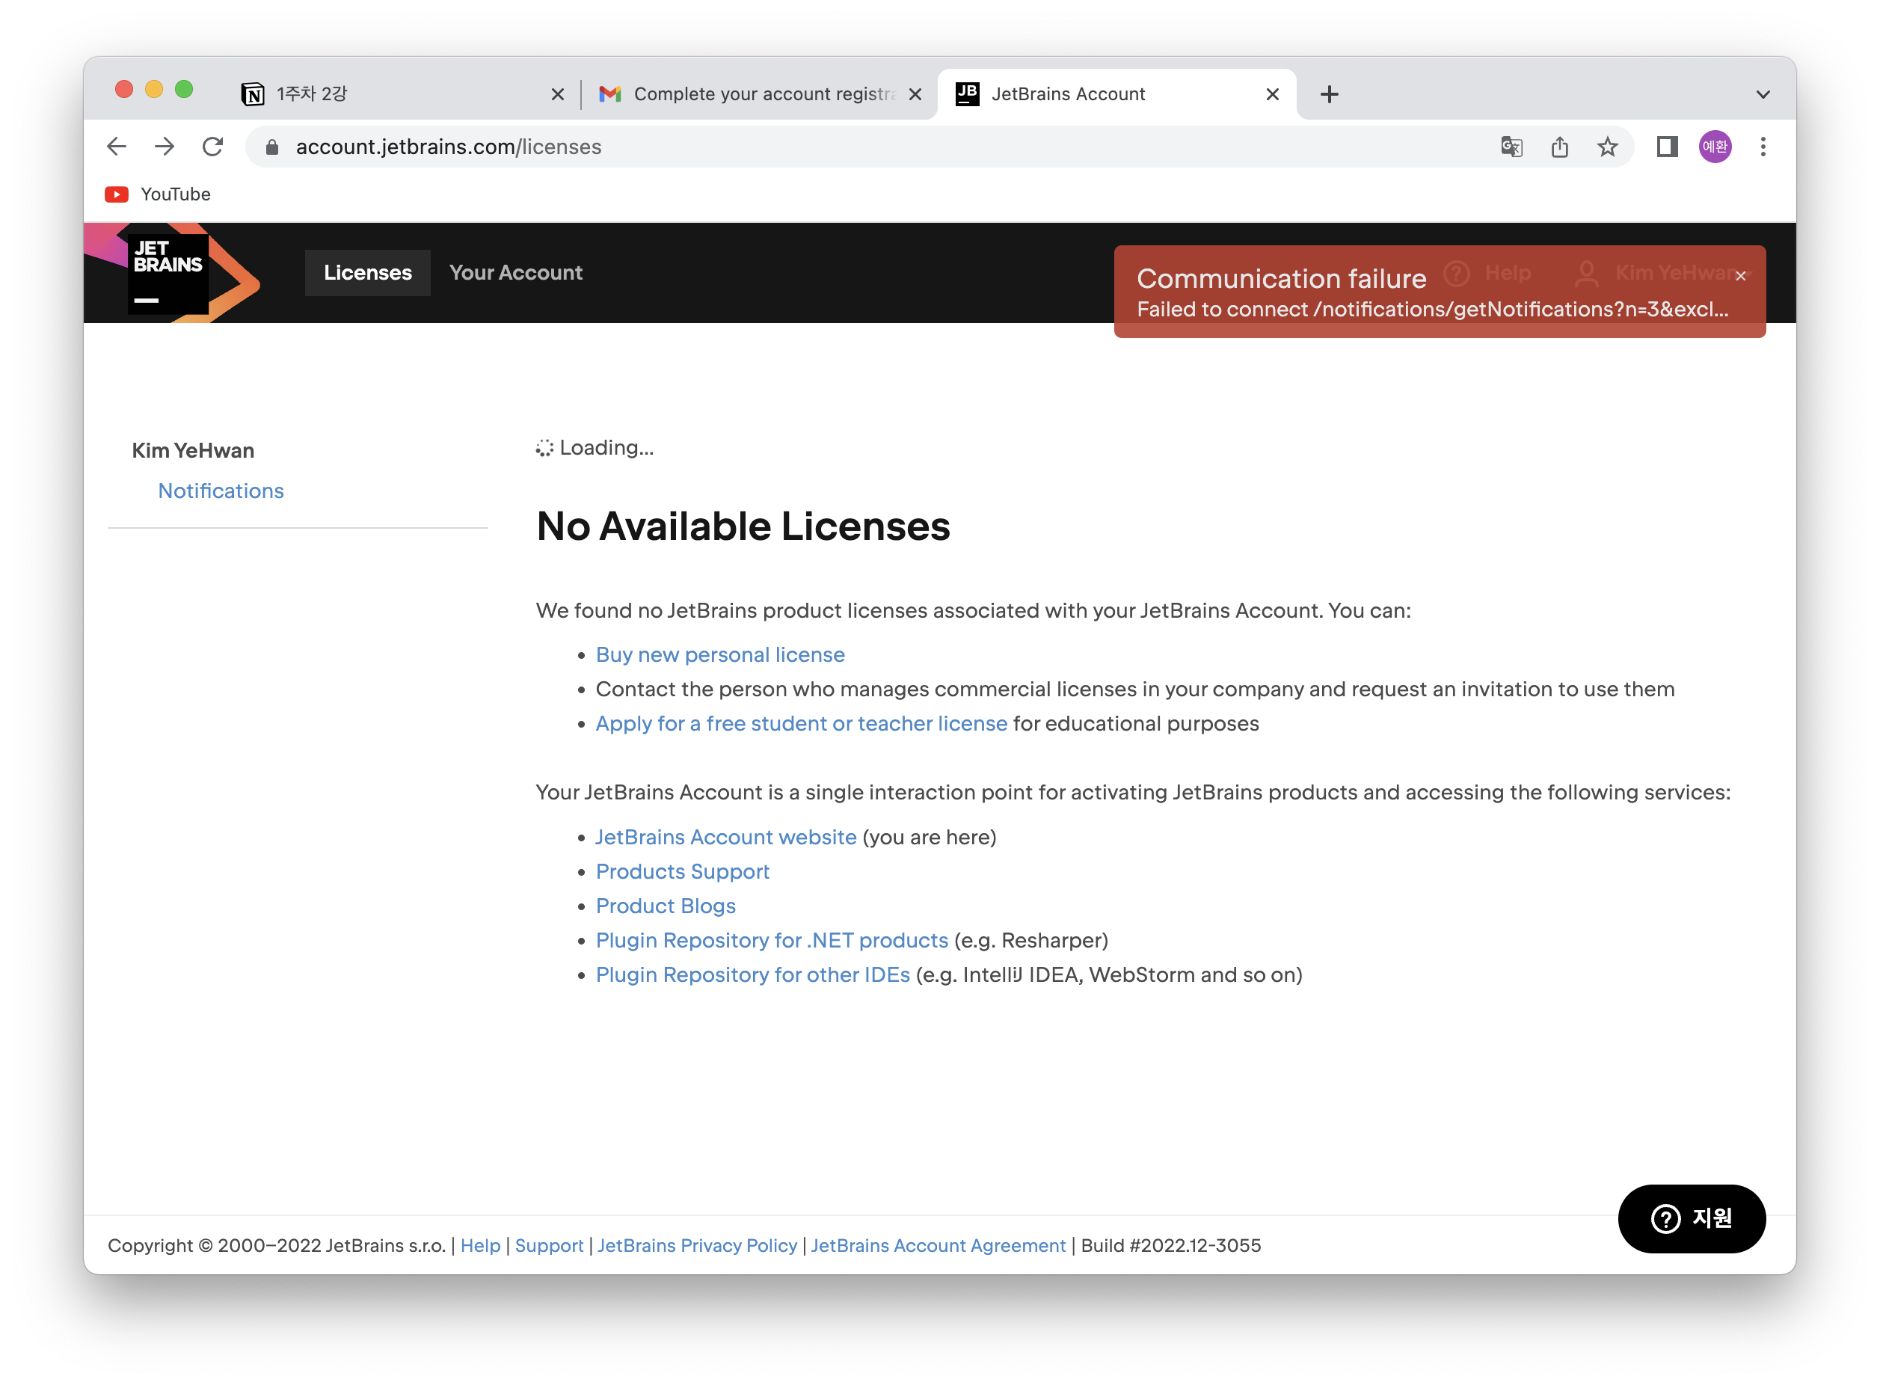1880x1385 pixels.
Task: Reload the JetBrains licenses page
Action: (213, 147)
